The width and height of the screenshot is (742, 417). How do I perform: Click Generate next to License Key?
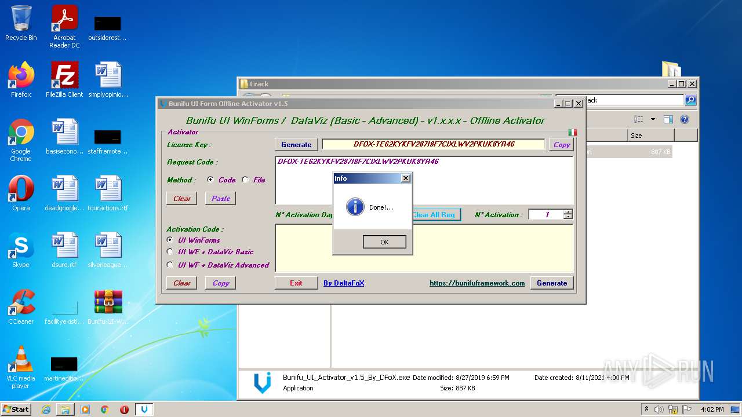point(296,145)
